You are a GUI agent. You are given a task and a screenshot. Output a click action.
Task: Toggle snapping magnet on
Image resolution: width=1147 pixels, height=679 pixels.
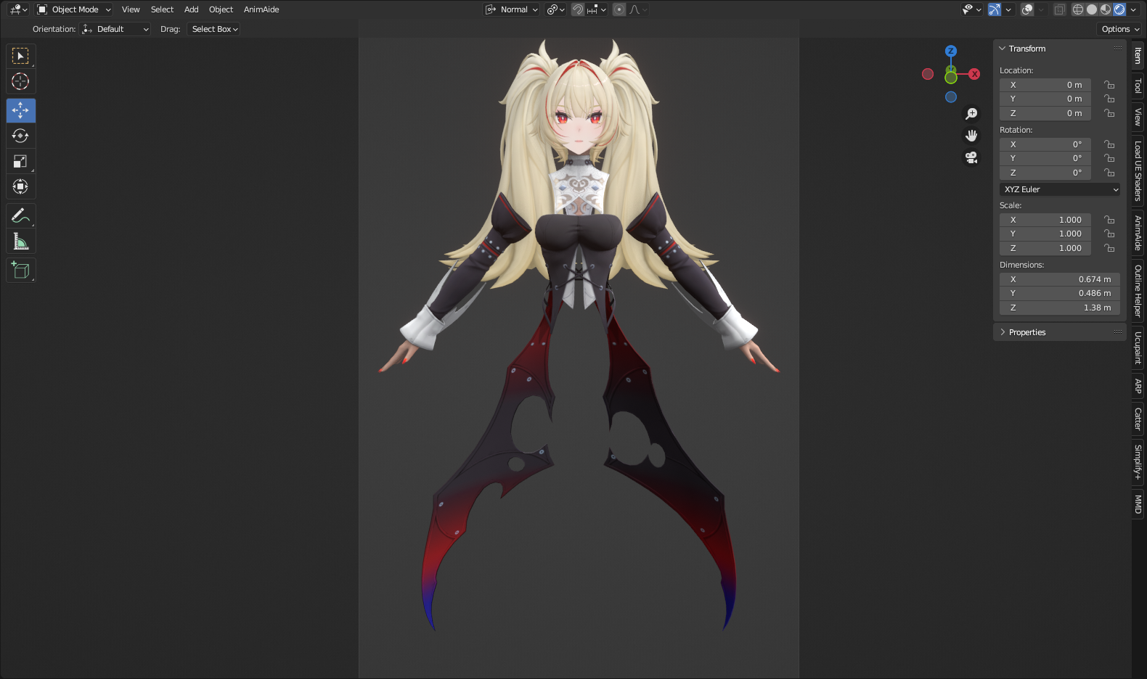click(578, 9)
